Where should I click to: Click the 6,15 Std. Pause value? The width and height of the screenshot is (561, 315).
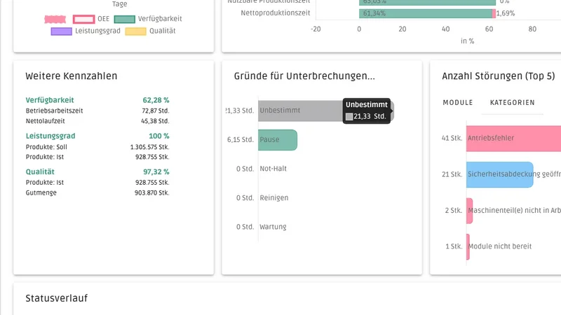[x=241, y=139]
